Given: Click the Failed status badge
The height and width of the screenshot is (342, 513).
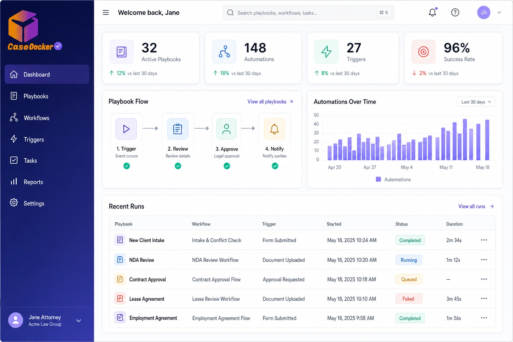Looking at the screenshot, I should (x=409, y=299).
